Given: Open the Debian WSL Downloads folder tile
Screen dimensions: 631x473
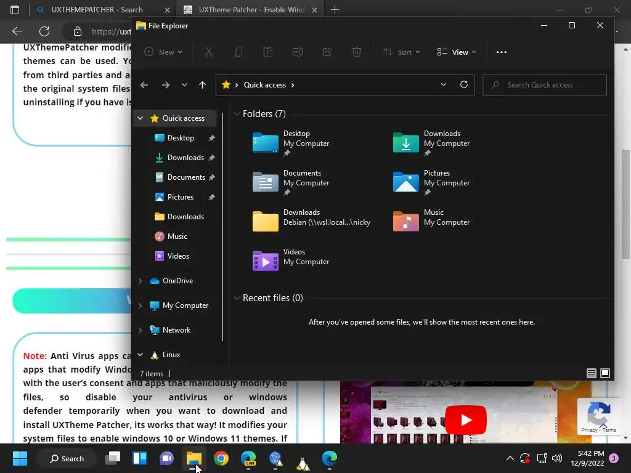Looking at the screenshot, I should click(311, 221).
